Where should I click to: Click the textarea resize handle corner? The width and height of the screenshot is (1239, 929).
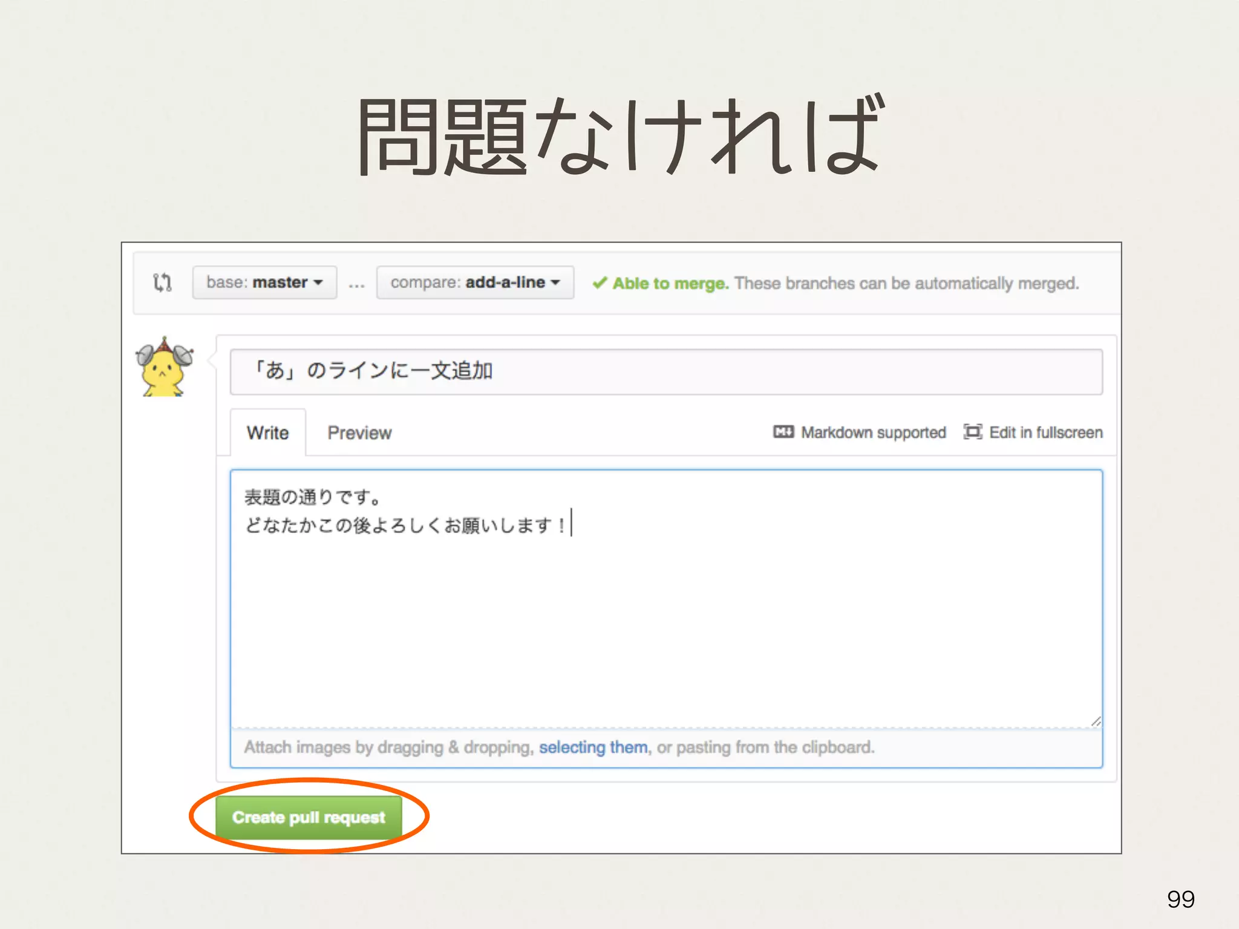click(1096, 722)
